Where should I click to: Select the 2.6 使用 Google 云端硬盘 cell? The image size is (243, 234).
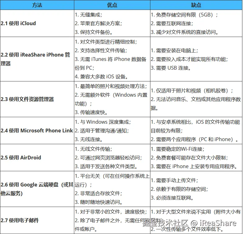pos(37,189)
